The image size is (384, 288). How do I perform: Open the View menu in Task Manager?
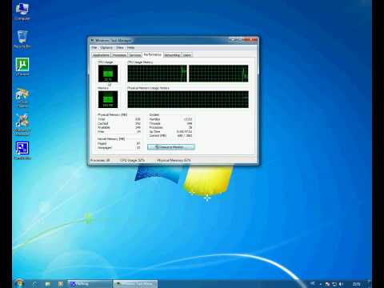120,47
